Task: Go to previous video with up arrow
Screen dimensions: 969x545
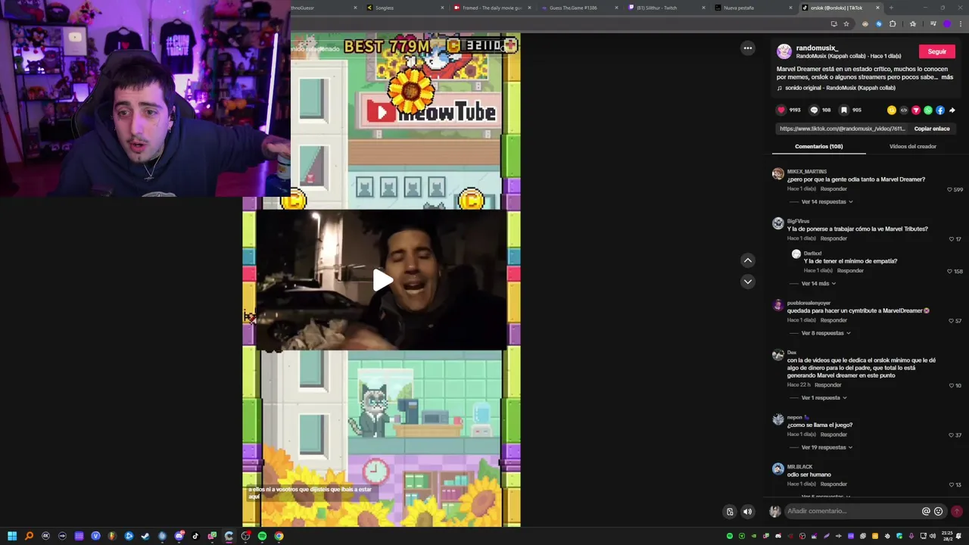Action: 748,260
